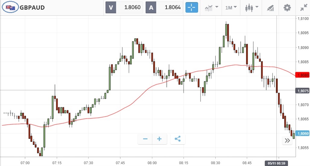
Task: Click the grey 1,8075 crosshair price label
Action: coord(302,91)
